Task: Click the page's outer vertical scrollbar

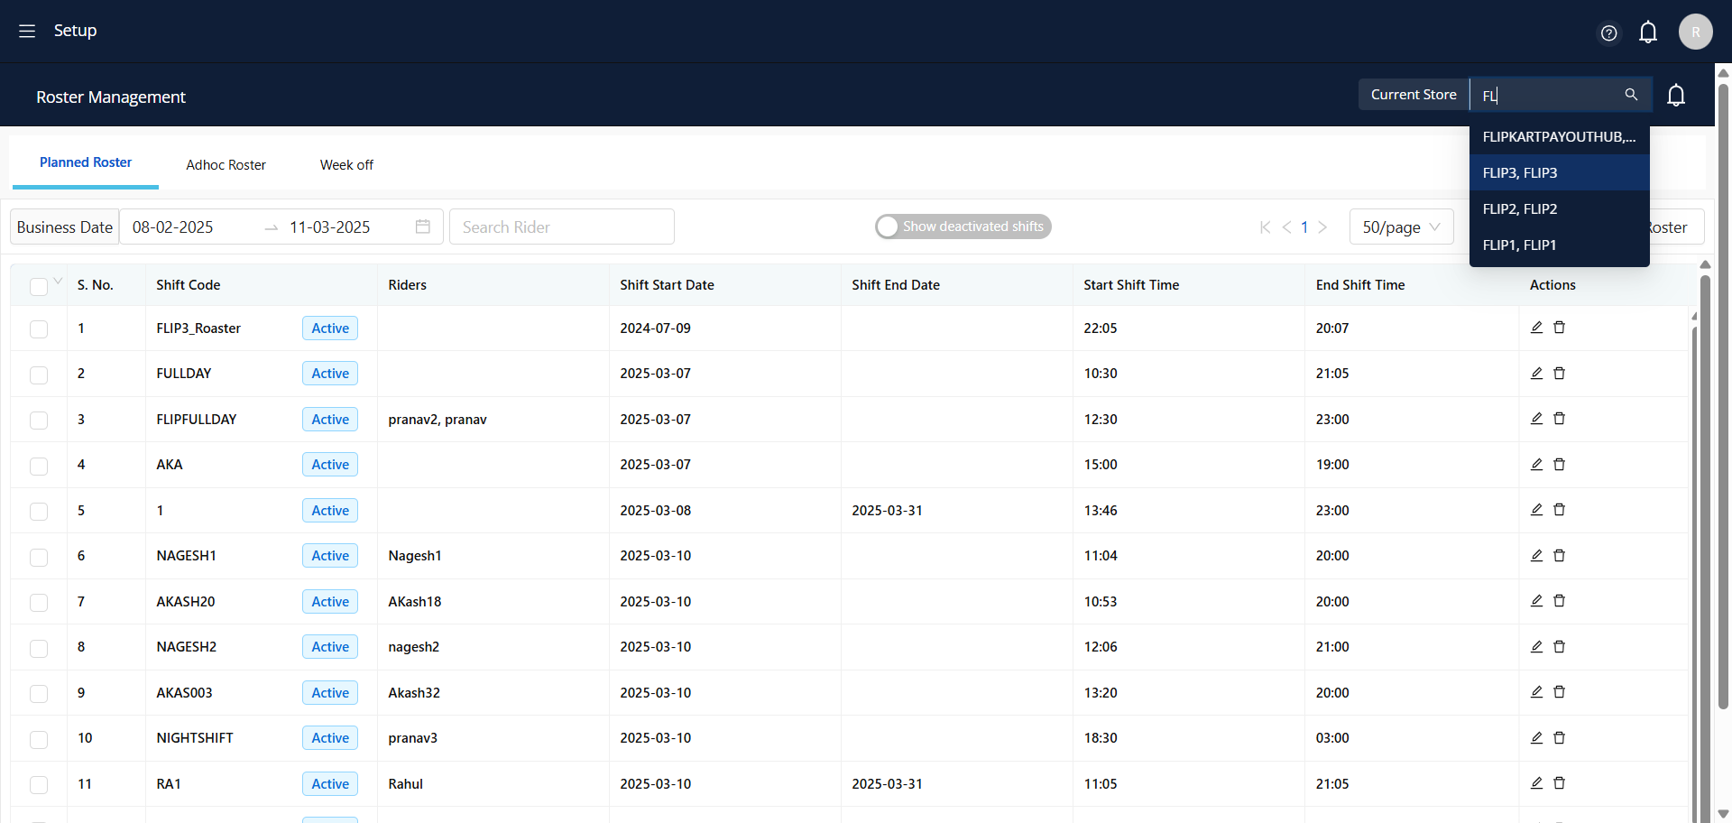Action: pos(1723,397)
